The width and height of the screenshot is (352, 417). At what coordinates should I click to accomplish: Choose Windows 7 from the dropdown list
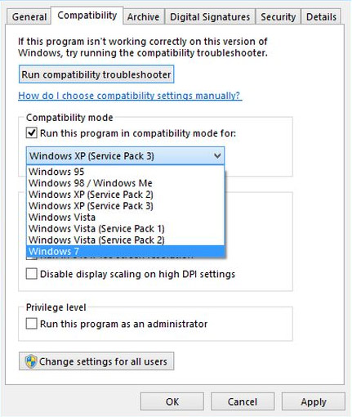(x=126, y=251)
